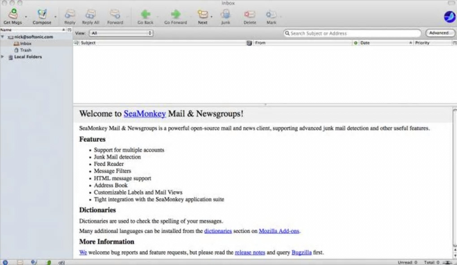Click the "Unread: 0" status text
457x265 pixels.
click(x=407, y=262)
